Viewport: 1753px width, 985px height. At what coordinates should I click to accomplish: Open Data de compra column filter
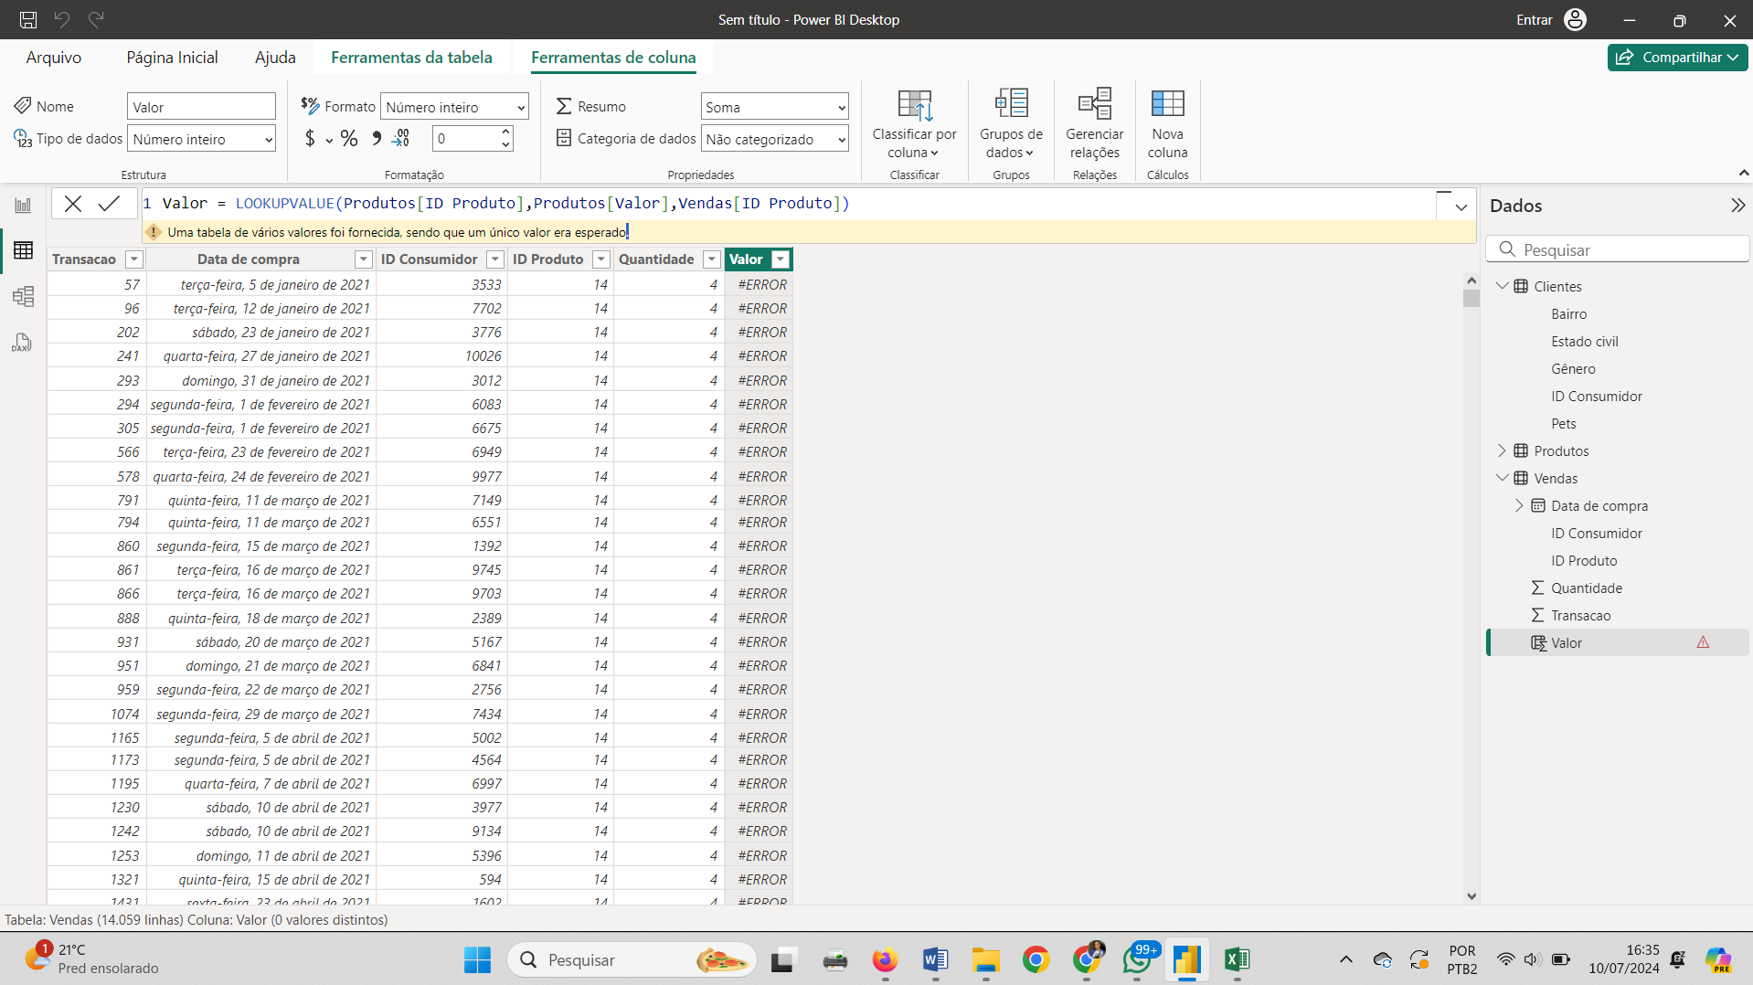point(364,259)
